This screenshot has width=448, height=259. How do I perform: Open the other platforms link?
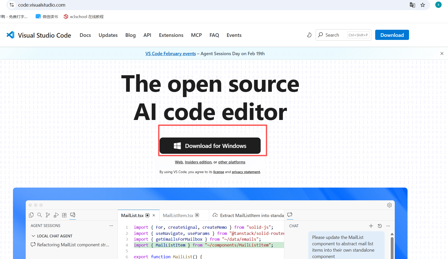tap(232, 162)
